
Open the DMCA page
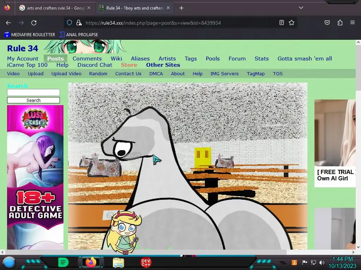(x=156, y=74)
